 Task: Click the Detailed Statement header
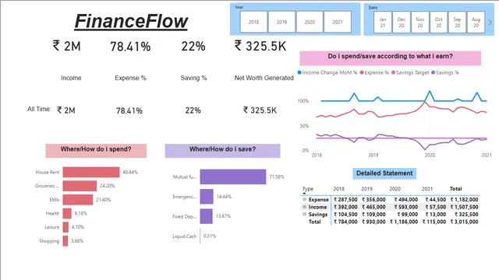(384, 173)
